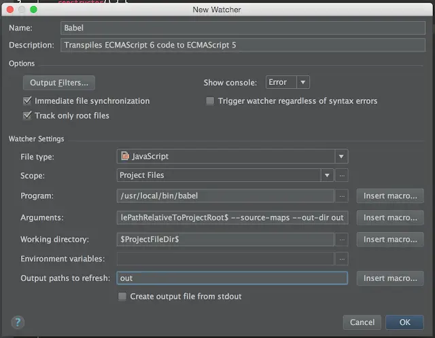
Task: Click the Environment variables field
Action: click(226, 259)
